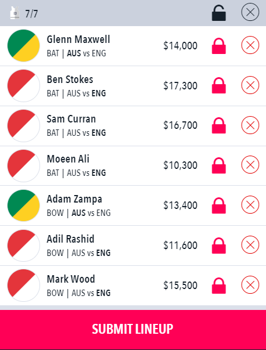Remove Adil Rashid from lineup
This screenshot has height=350, width=266.
(x=250, y=245)
